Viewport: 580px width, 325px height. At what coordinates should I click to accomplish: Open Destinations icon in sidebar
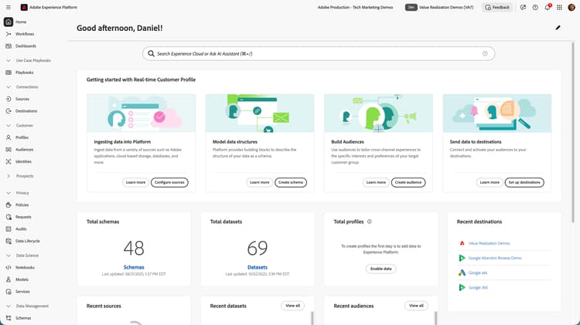click(9, 111)
